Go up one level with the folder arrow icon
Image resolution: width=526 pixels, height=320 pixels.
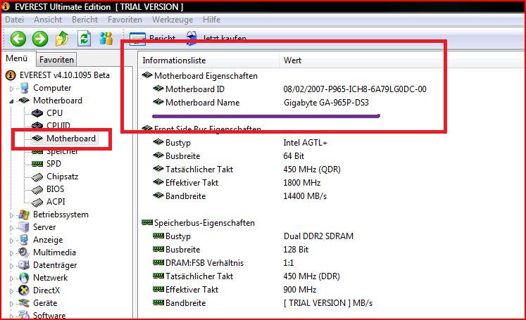click(62, 39)
